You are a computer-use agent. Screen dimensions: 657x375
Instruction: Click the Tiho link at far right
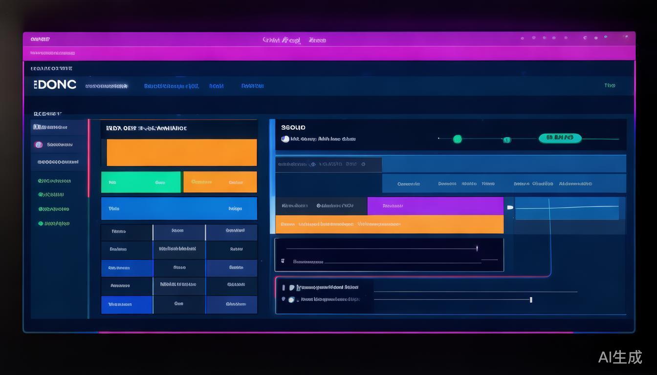610,85
